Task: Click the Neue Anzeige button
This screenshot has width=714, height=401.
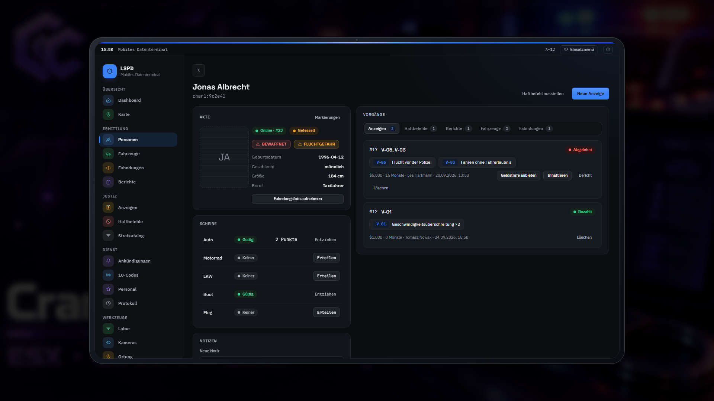Action: pos(590,94)
